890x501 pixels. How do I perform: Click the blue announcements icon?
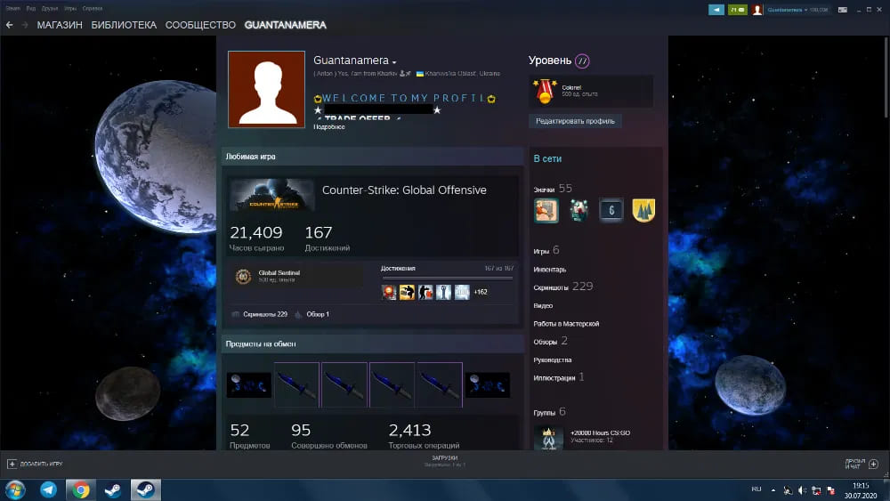(716, 10)
